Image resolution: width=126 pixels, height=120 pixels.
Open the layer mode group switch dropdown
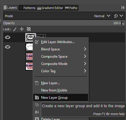point(119,16)
